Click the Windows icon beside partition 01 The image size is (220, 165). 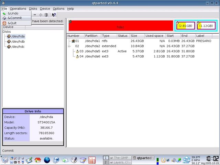(73, 41)
